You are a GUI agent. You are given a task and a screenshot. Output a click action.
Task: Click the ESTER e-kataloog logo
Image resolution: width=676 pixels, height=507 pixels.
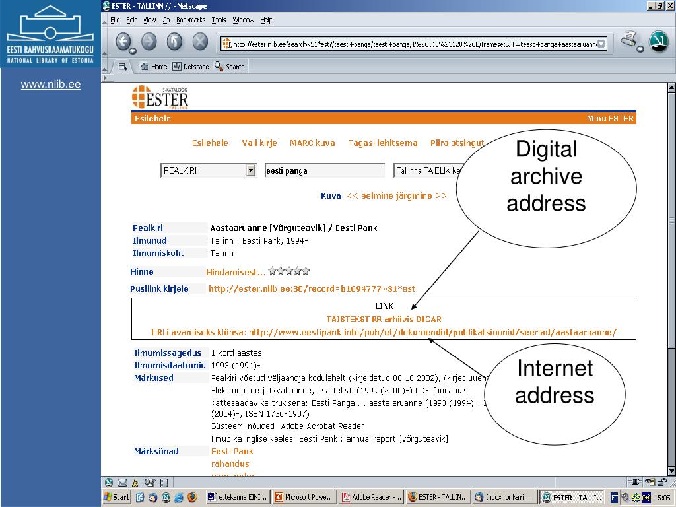click(160, 97)
